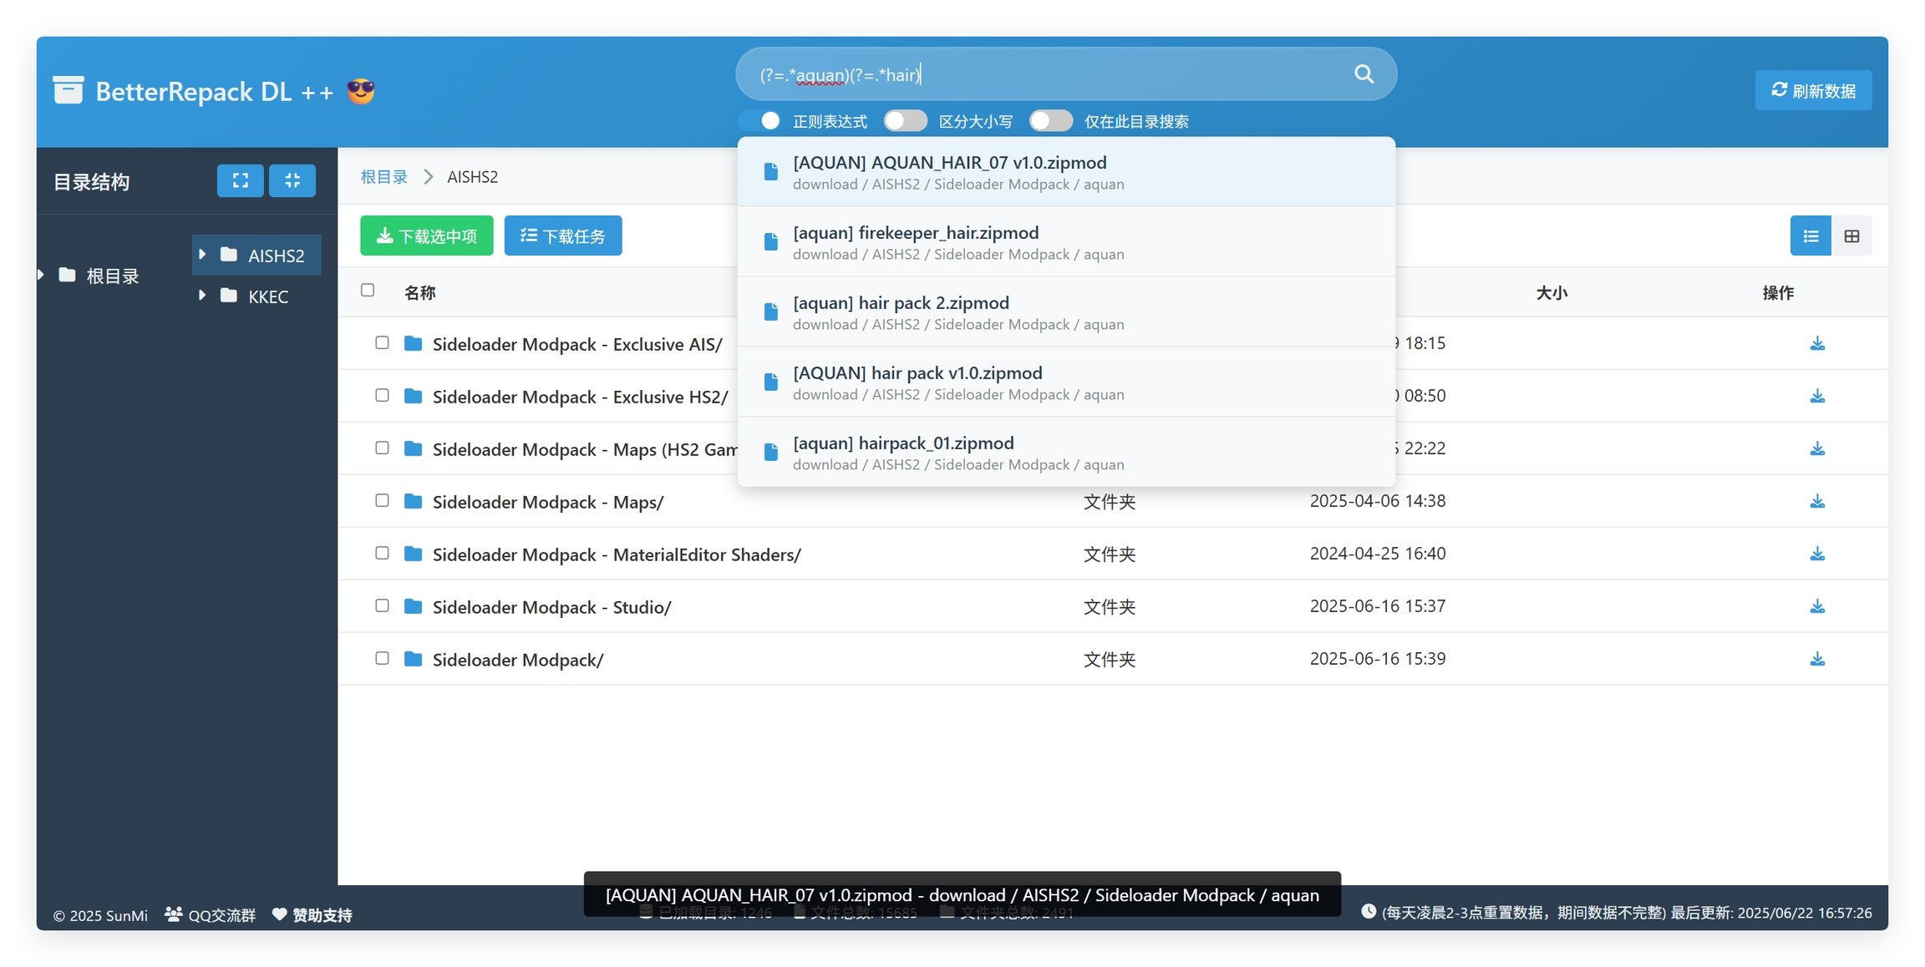The width and height of the screenshot is (1925, 967).
Task: Check the select-all checkbox in header
Action: (x=368, y=291)
